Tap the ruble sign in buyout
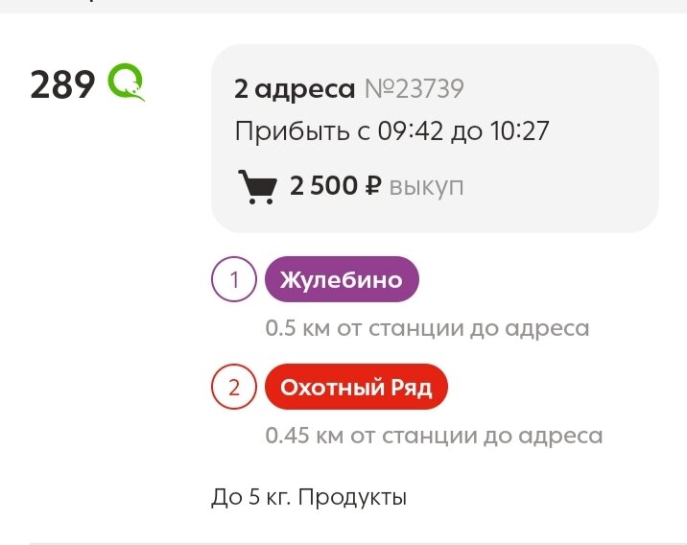Image resolution: width=687 pixels, height=545 pixels. coord(374,186)
